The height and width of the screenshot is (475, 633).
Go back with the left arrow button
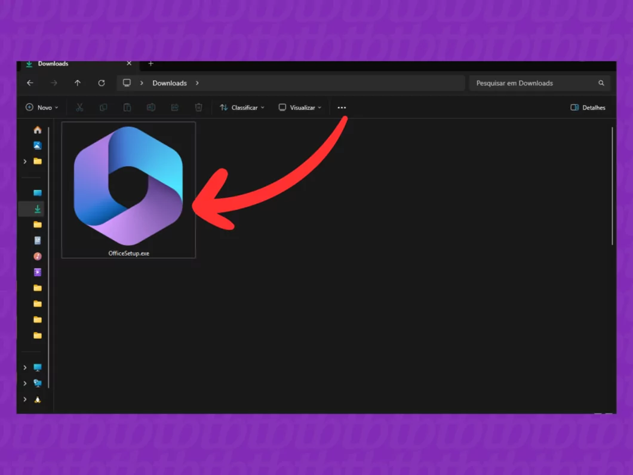coord(30,83)
